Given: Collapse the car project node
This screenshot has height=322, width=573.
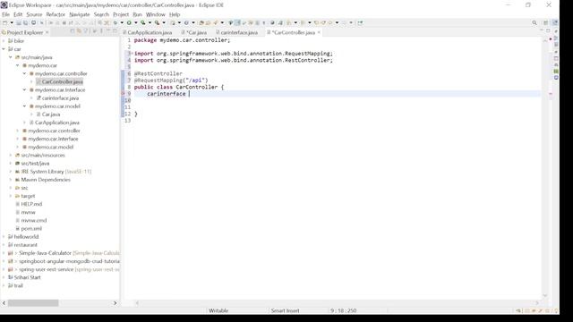Looking at the screenshot, I should [4, 49].
